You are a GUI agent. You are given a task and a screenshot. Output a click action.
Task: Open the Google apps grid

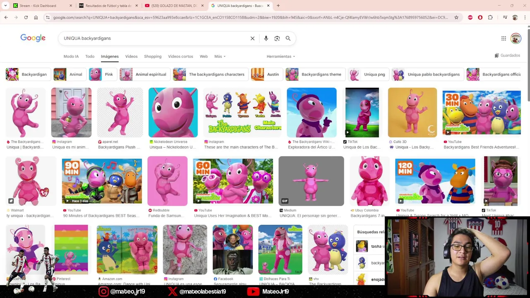coord(503,38)
